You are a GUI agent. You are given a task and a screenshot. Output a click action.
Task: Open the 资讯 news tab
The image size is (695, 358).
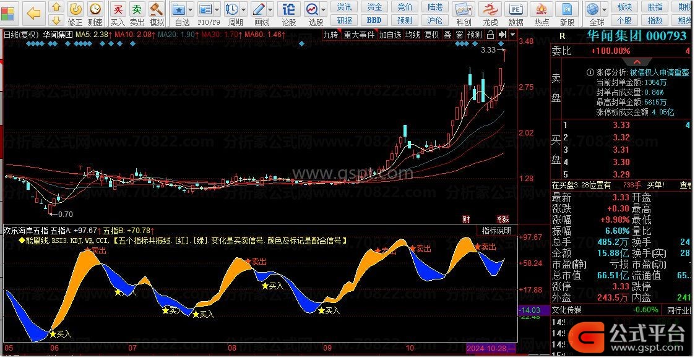point(344,7)
